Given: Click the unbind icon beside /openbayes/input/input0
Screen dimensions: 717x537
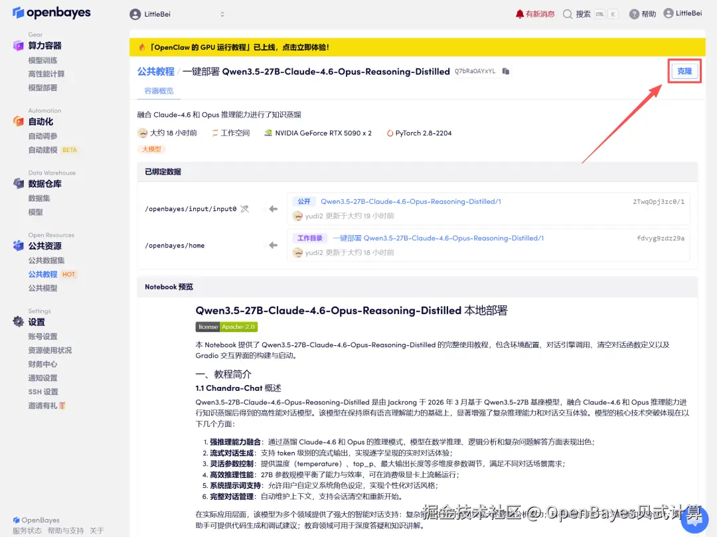Looking at the screenshot, I should coord(245,209).
